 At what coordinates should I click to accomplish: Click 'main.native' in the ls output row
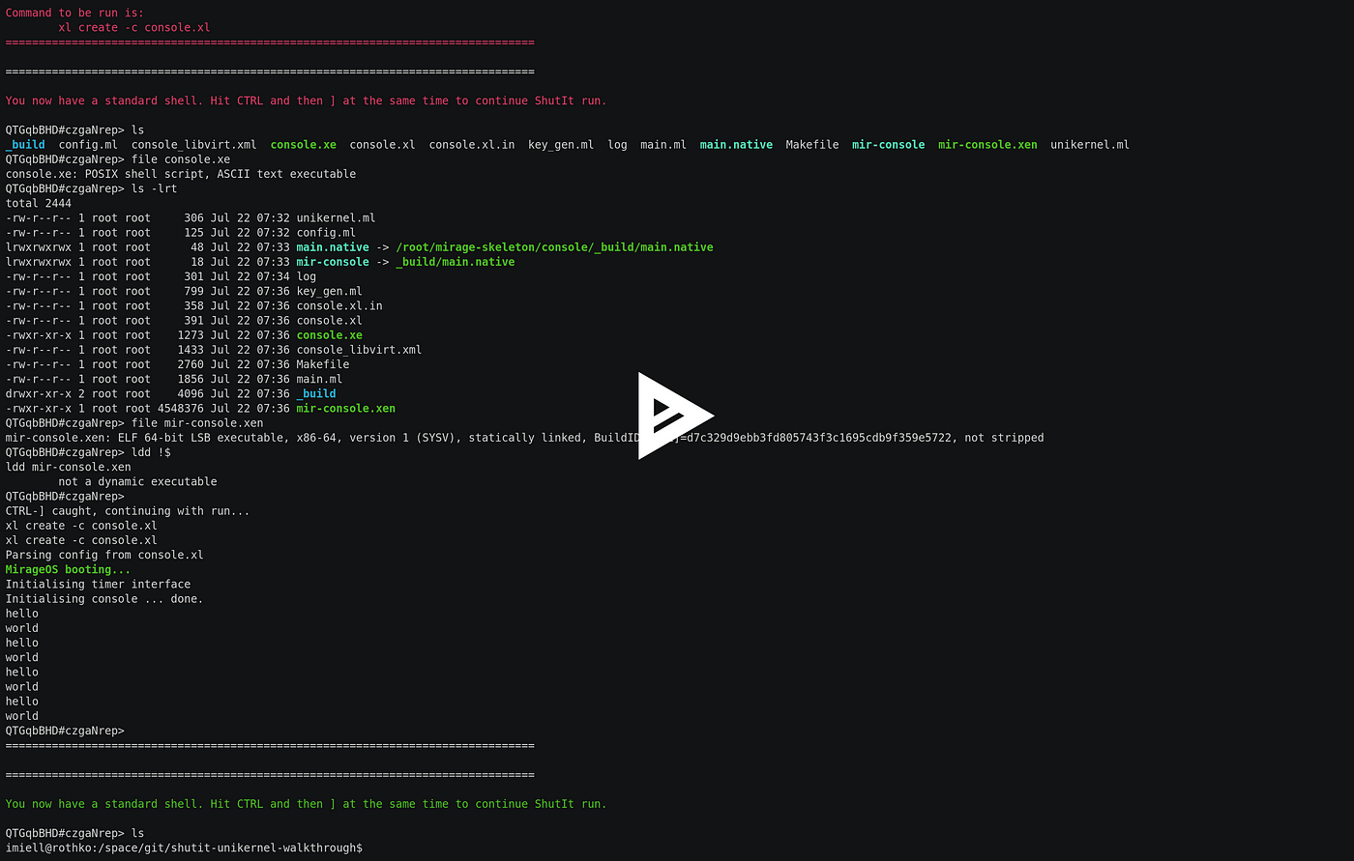[x=736, y=145]
